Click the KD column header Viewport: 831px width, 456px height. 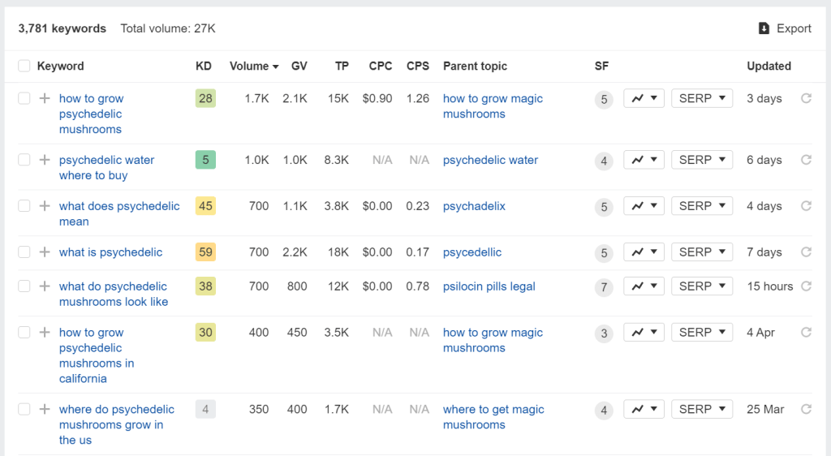pyautogui.click(x=204, y=66)
